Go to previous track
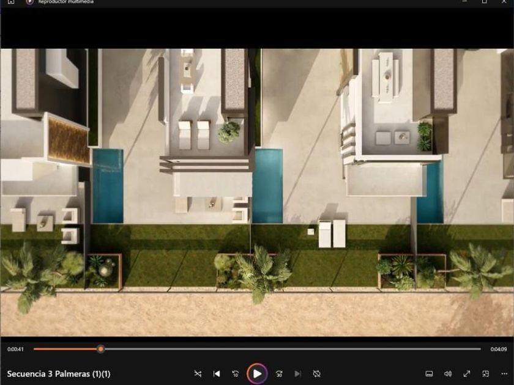Screen dimensions: 514x385 tap(217, 373)
